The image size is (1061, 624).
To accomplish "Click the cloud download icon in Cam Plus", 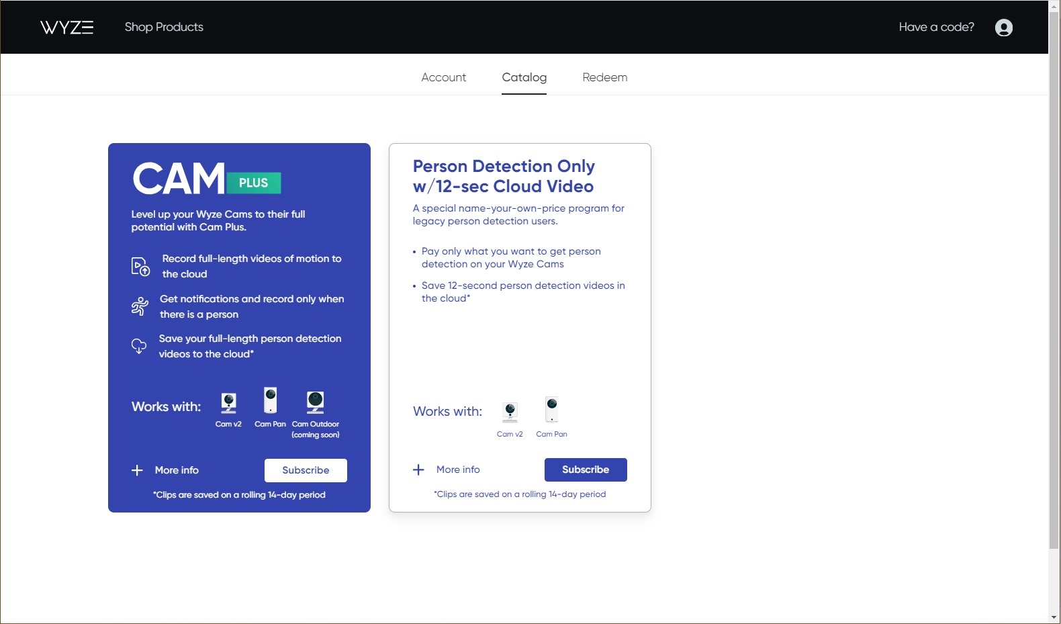I will pyautogui.click(x=139, y=346).
